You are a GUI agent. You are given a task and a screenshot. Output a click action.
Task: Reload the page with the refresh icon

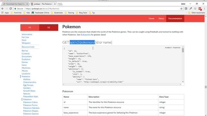11,9
